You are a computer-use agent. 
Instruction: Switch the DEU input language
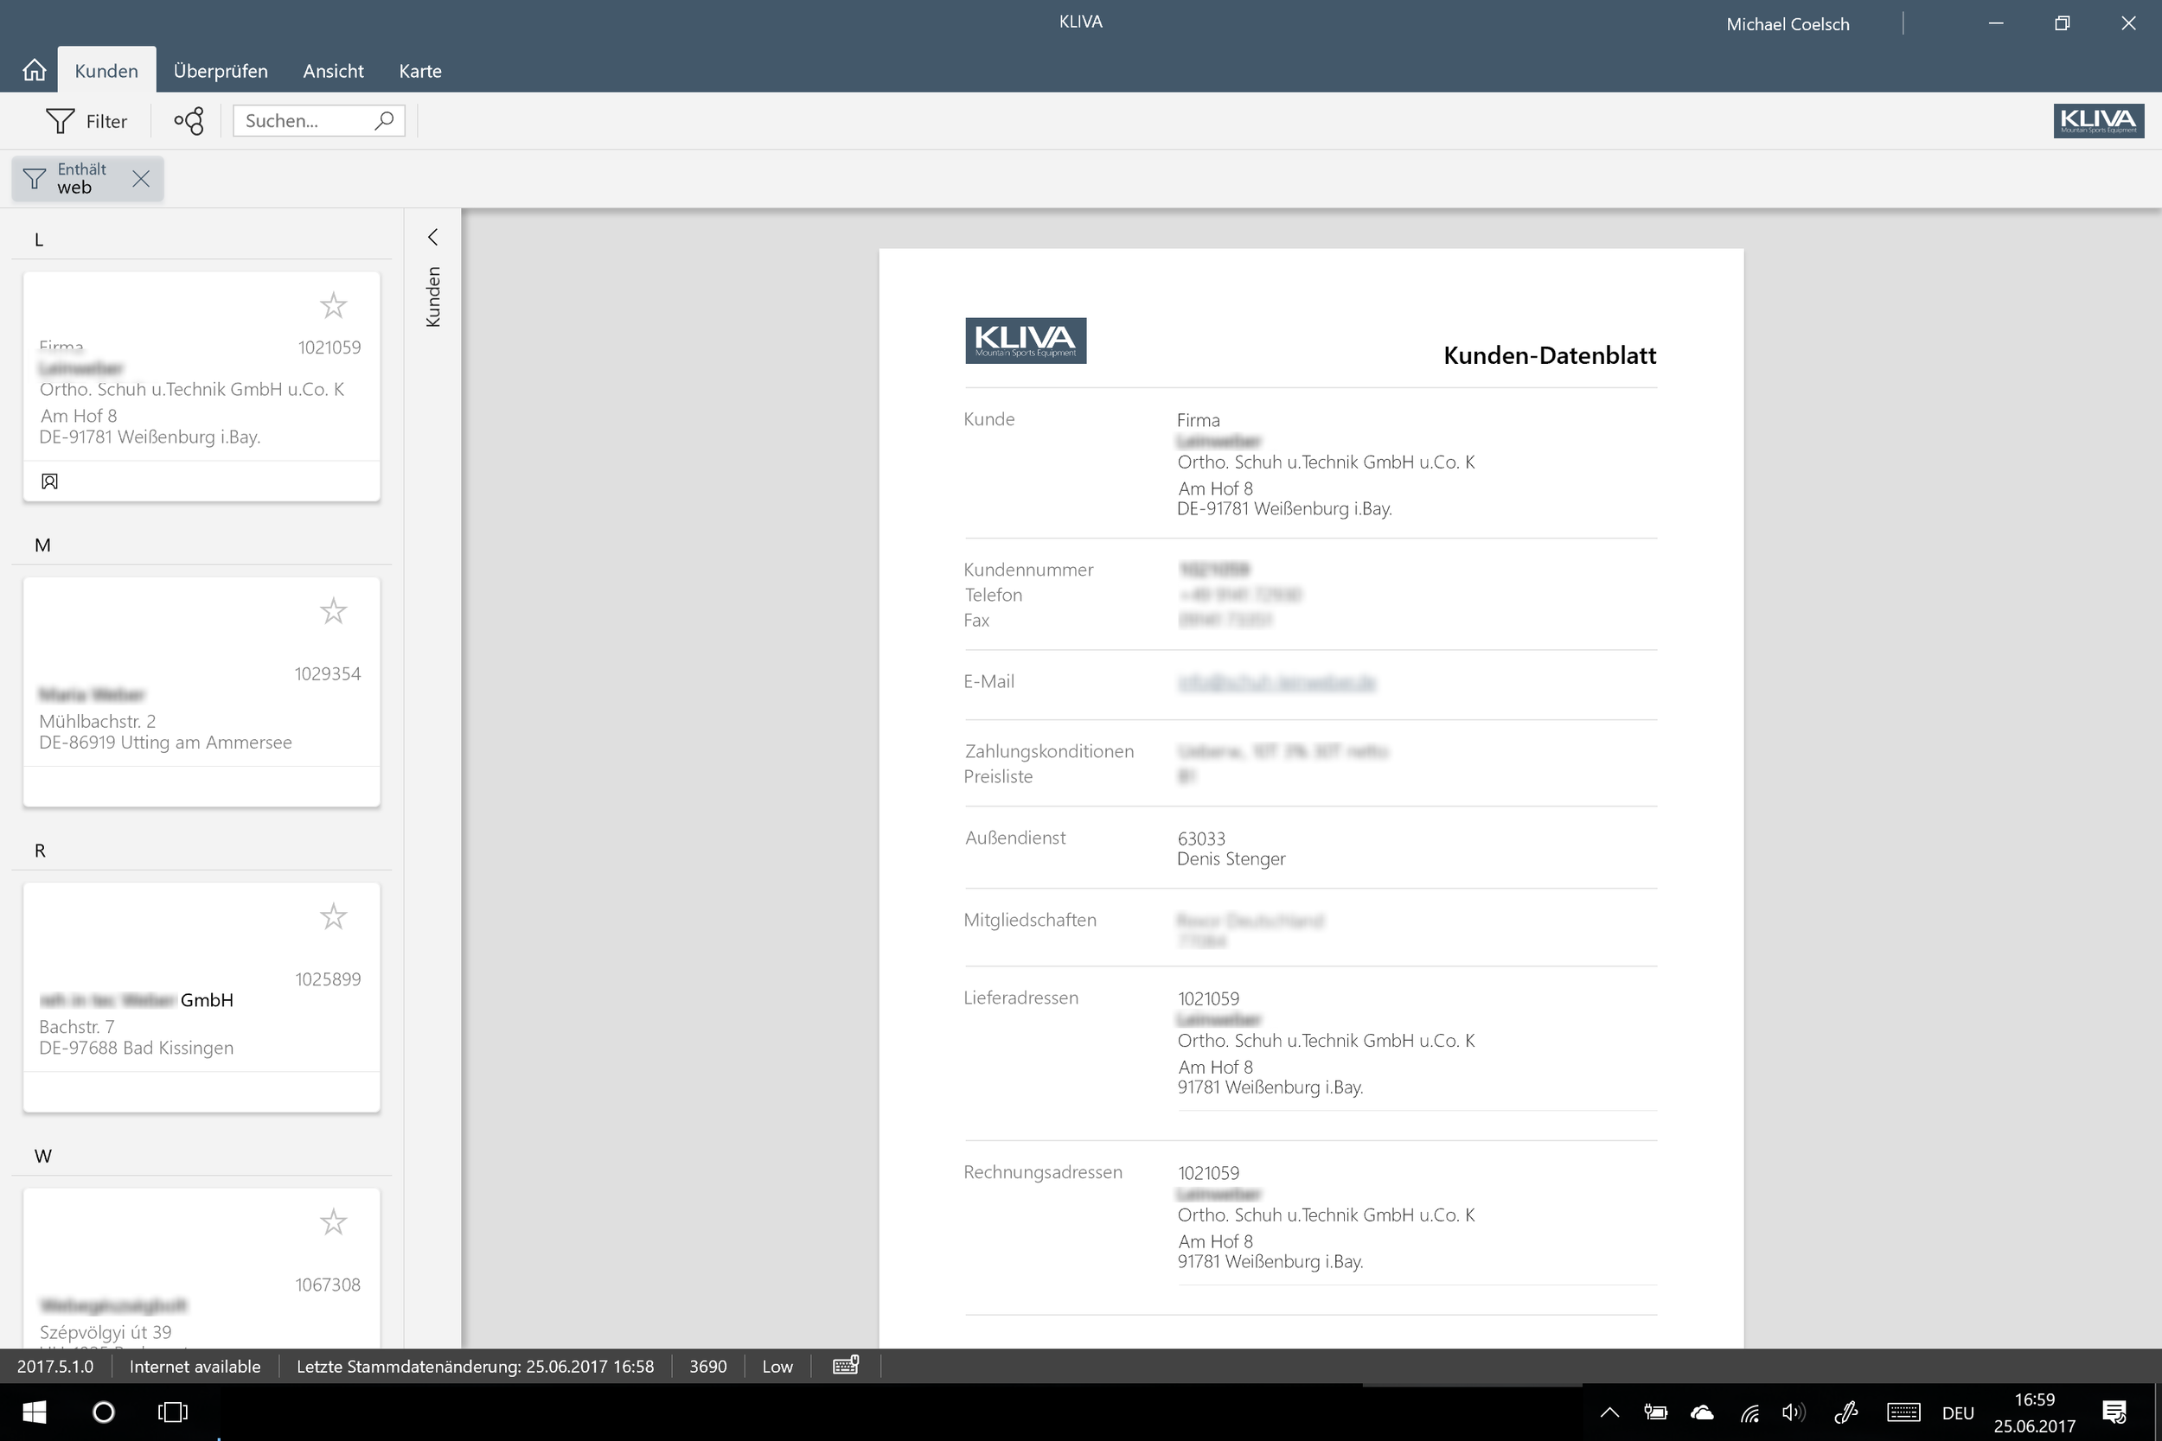tap(1958, 1412)
